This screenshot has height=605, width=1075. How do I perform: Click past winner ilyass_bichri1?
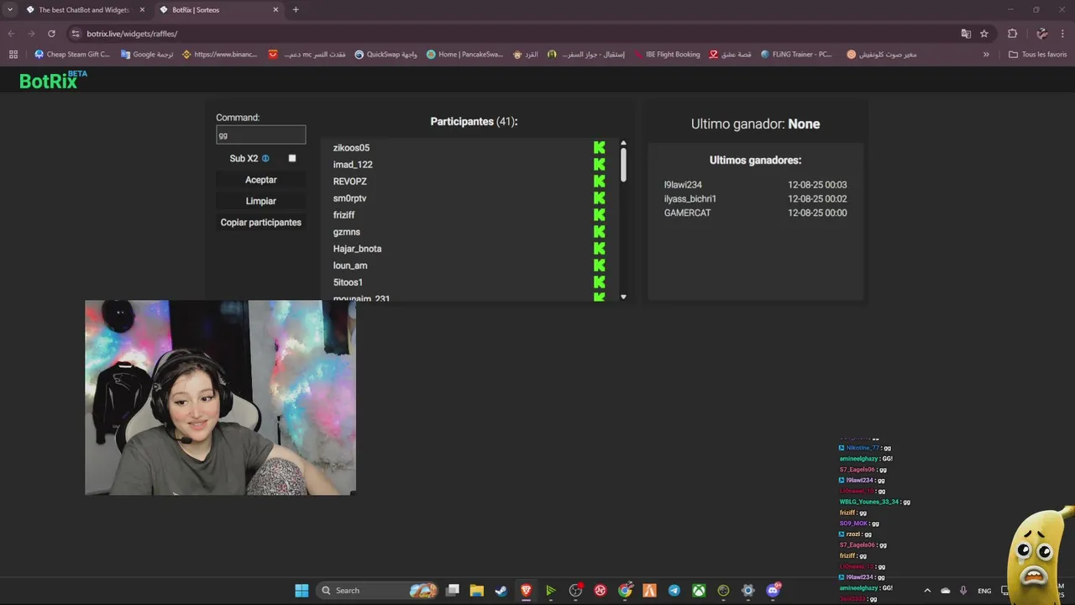click(690, 199)
